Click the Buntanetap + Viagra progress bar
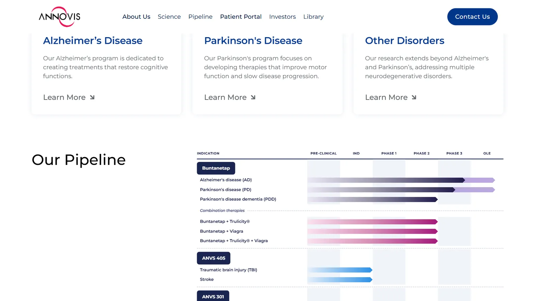The height and width of the screenshot is (301, 535). 372,231
